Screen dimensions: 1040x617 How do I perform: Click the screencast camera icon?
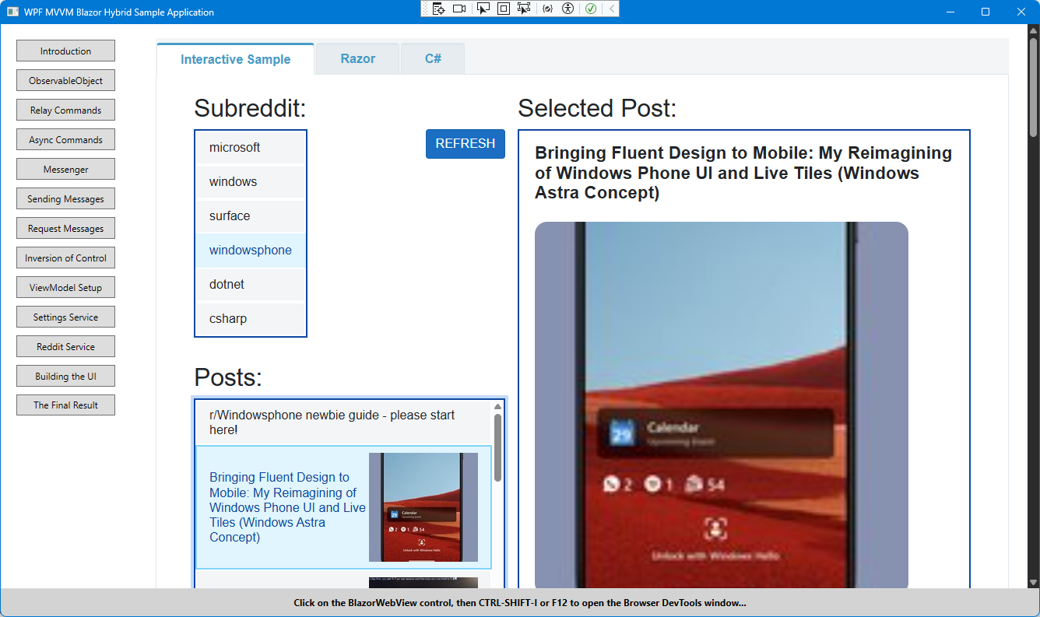pyautogui.click(x=460, y=8)
